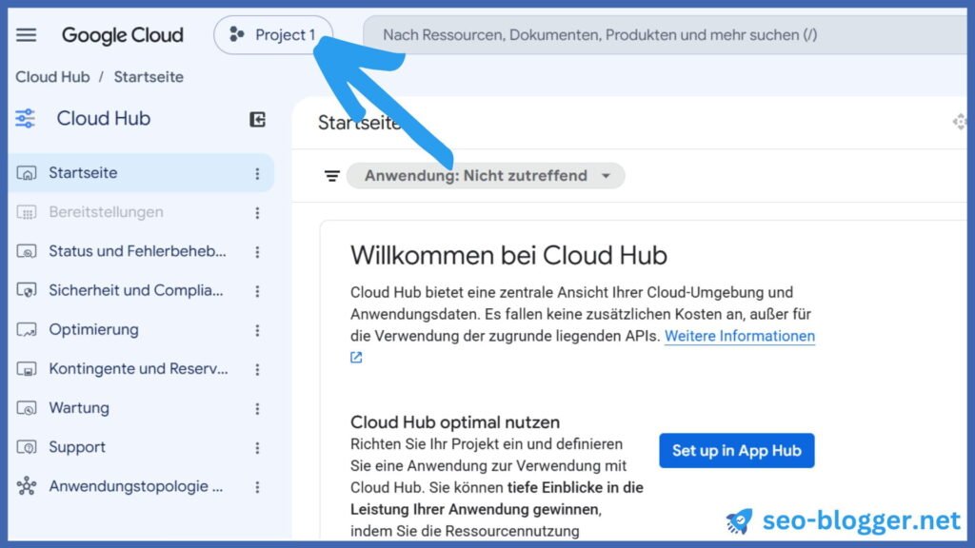Open Status und Fehlerbehebung three-dot menu
The image size is (975, 548).
point(257,251)
